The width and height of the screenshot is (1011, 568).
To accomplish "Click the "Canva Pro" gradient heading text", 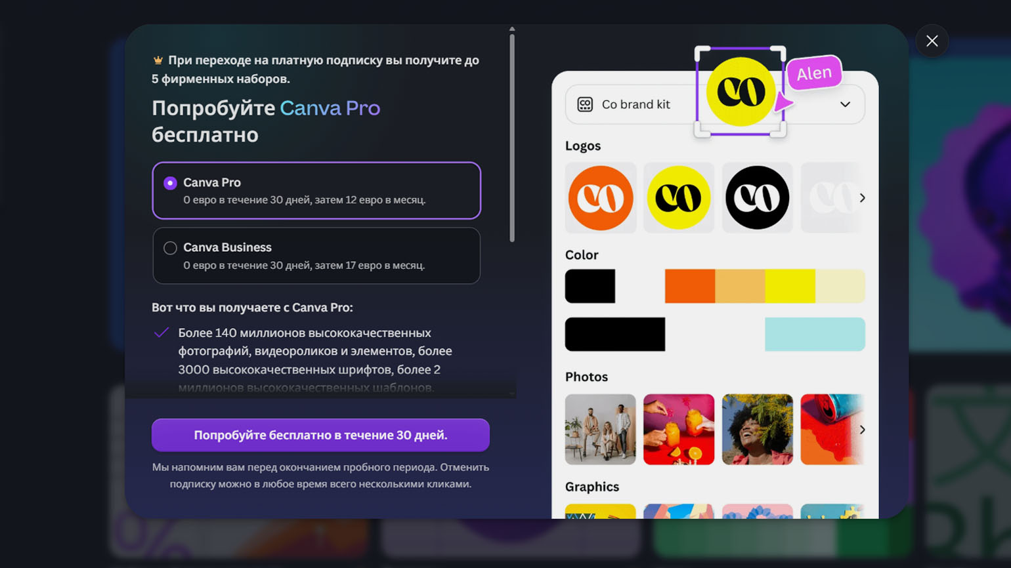I will tap(330, 108).
